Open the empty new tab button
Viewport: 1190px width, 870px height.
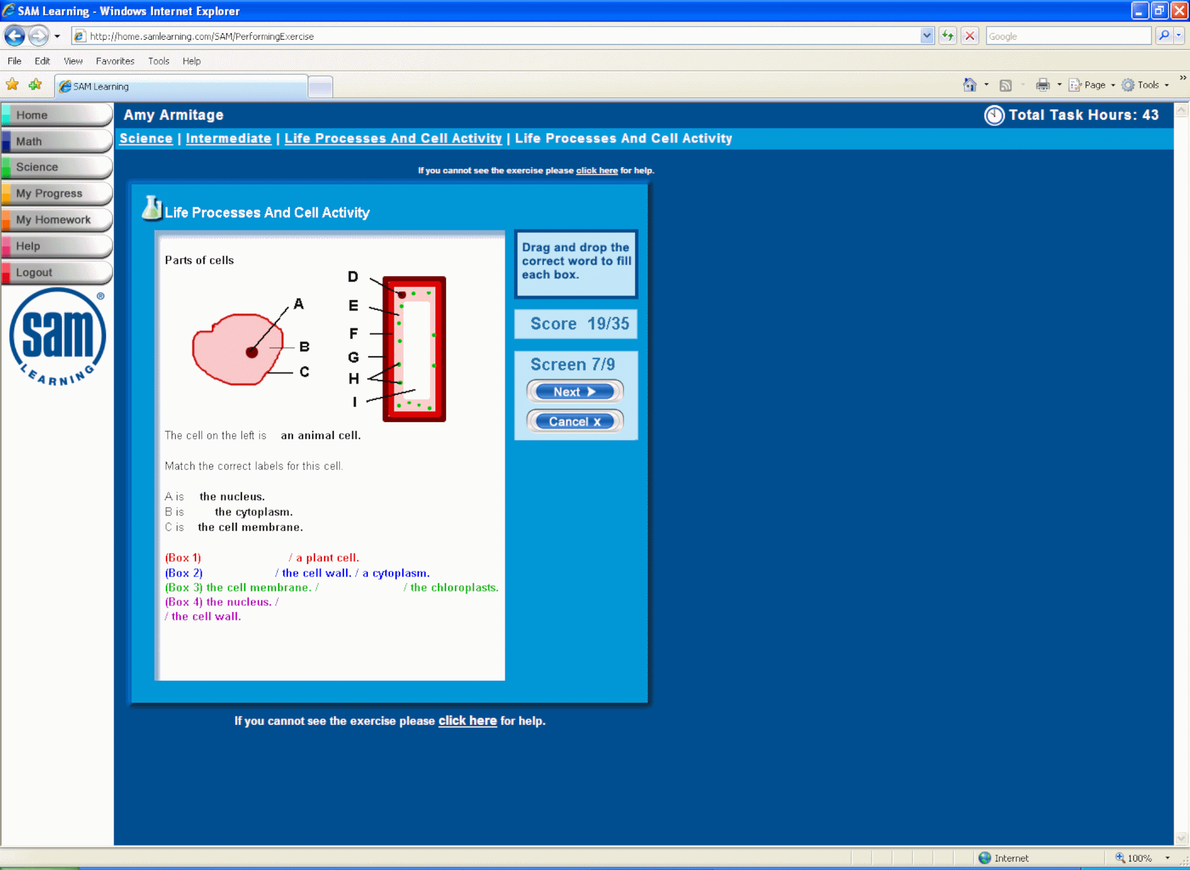[320, 87]
